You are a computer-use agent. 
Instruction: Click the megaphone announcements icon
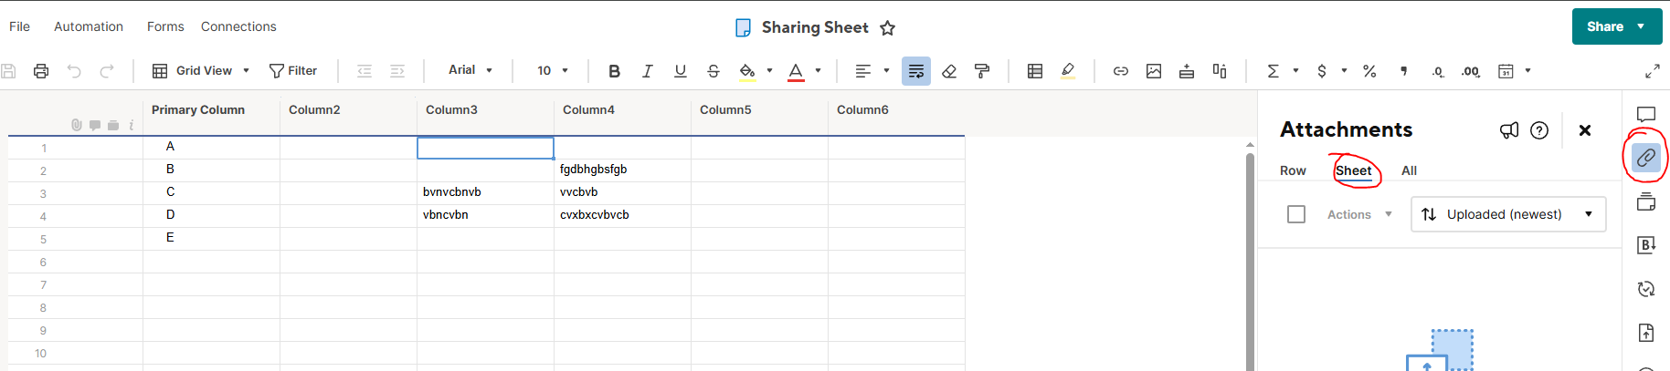coord(1509,130)
